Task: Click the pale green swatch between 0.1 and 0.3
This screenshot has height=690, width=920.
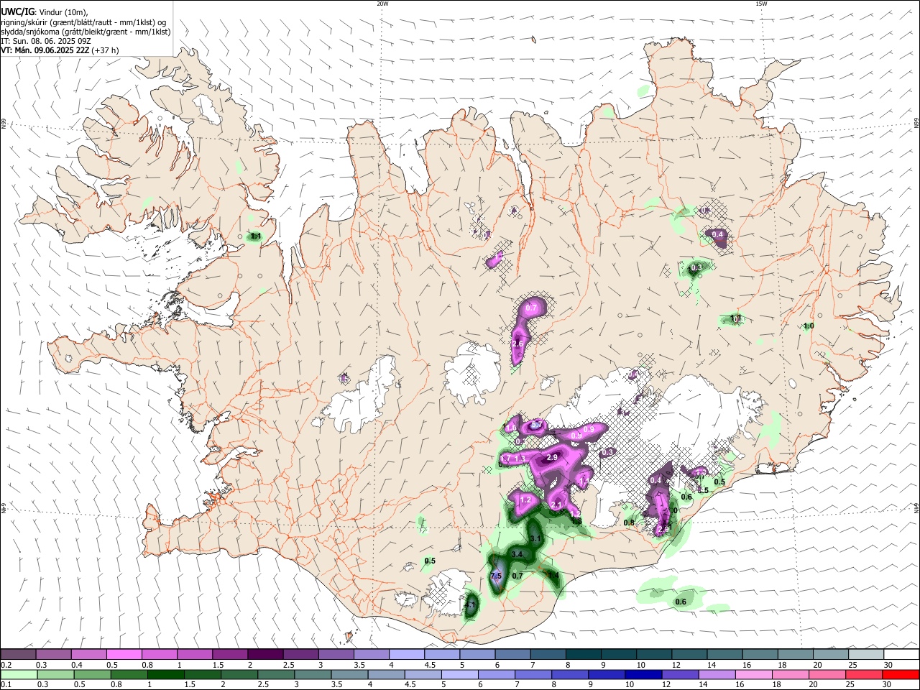Action: click(x=18, y=674)
